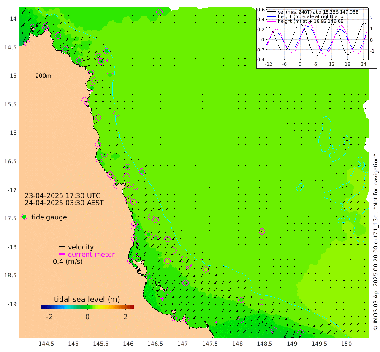
Task: Click the '0.6' tick on inset velocity axis
Action: 261,10
